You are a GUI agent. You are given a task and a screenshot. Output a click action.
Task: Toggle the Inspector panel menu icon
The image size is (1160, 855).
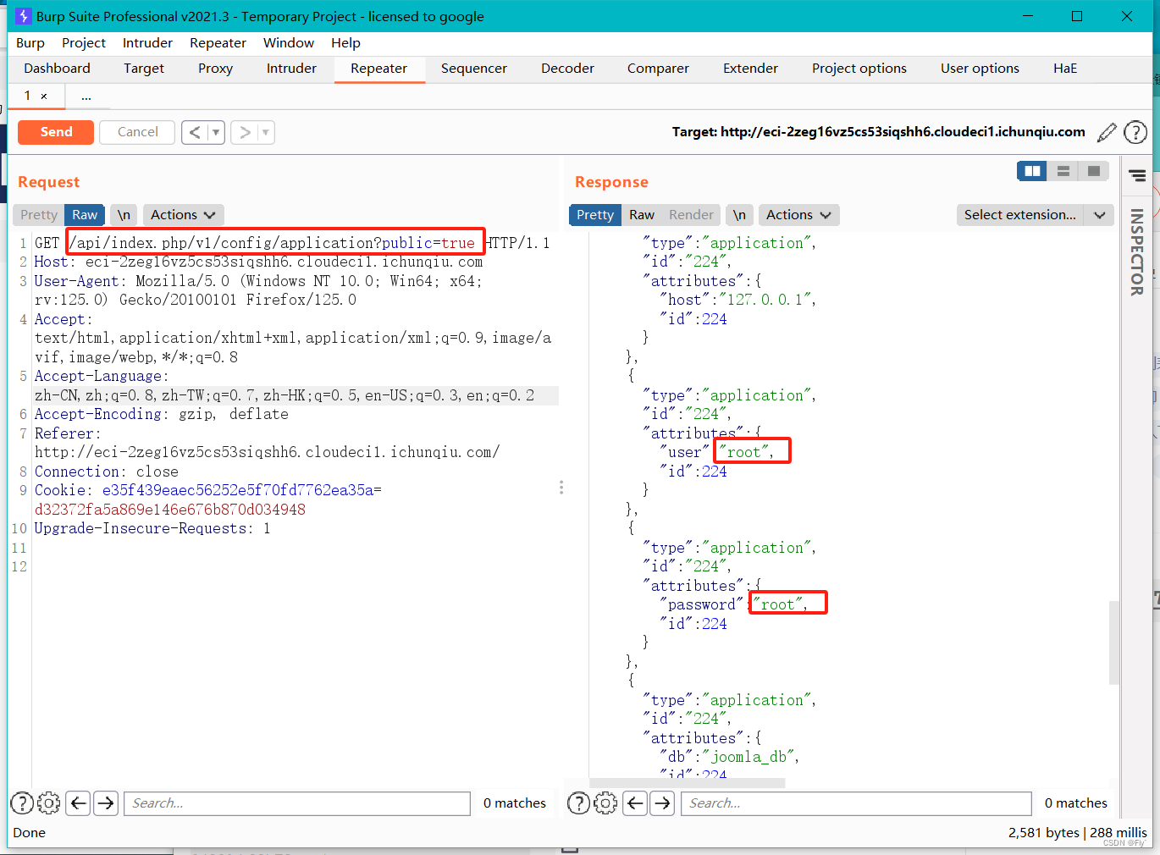[1137, 175]
